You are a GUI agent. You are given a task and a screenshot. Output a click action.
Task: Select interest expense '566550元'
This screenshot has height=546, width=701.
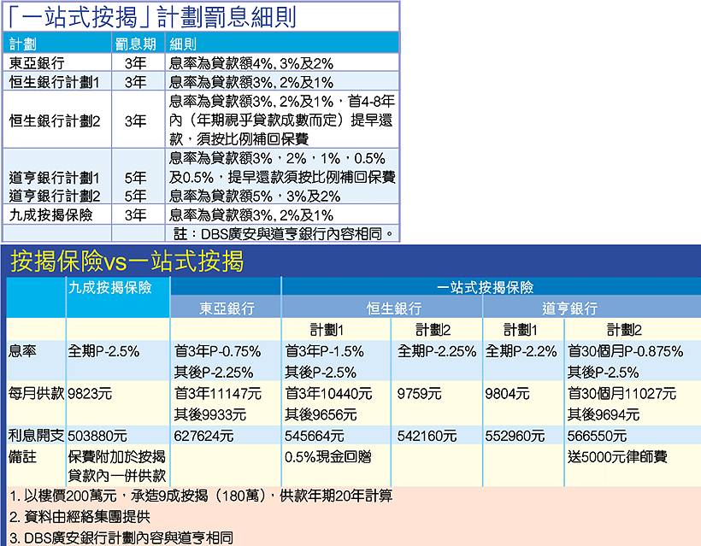598,436
